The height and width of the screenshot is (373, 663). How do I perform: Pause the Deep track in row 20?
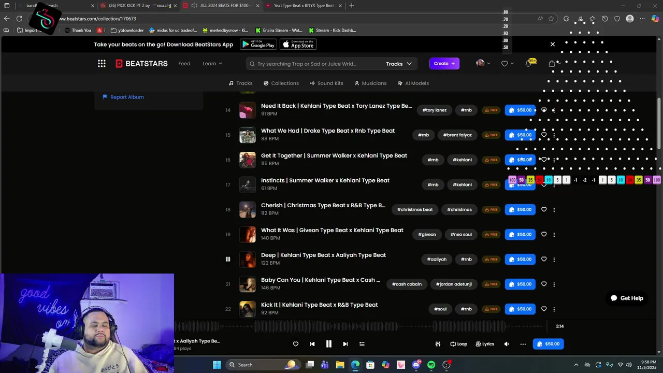coord(228,259)
